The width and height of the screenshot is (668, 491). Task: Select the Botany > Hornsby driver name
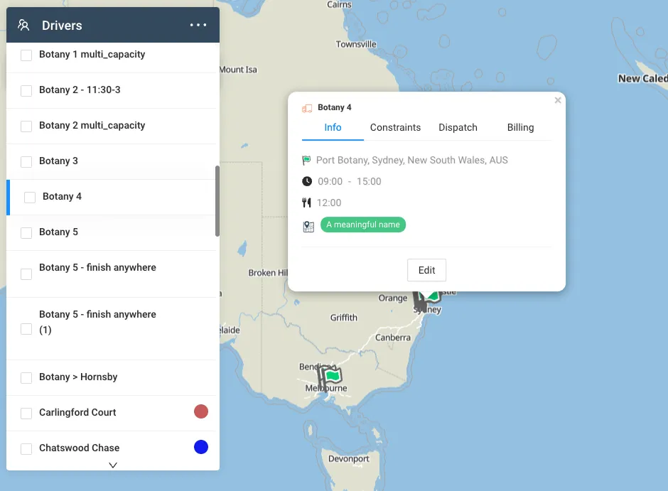(78, 377)
